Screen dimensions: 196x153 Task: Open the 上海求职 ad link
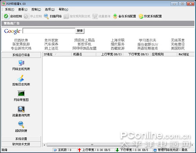tap(118, 40)
